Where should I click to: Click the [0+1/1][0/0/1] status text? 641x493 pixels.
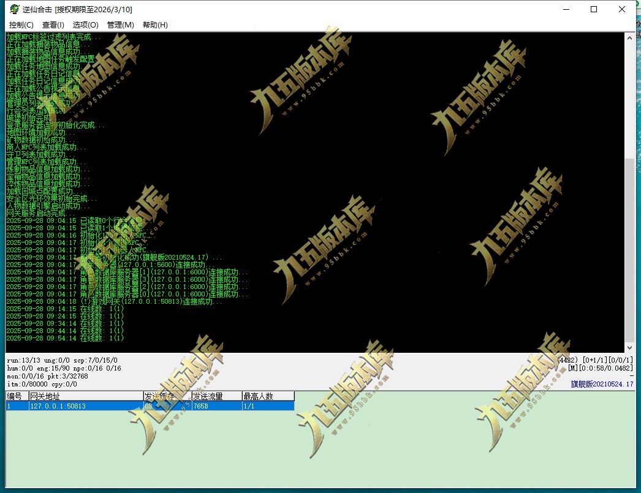point(607,360)
